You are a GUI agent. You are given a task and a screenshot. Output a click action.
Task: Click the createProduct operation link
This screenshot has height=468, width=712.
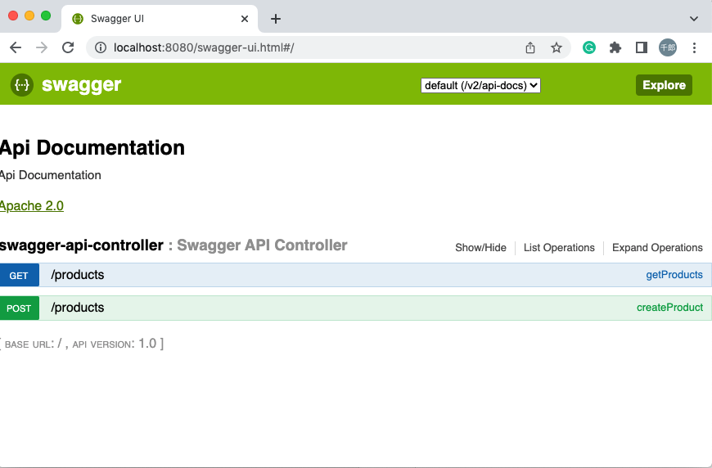click(x=669, y=308)
